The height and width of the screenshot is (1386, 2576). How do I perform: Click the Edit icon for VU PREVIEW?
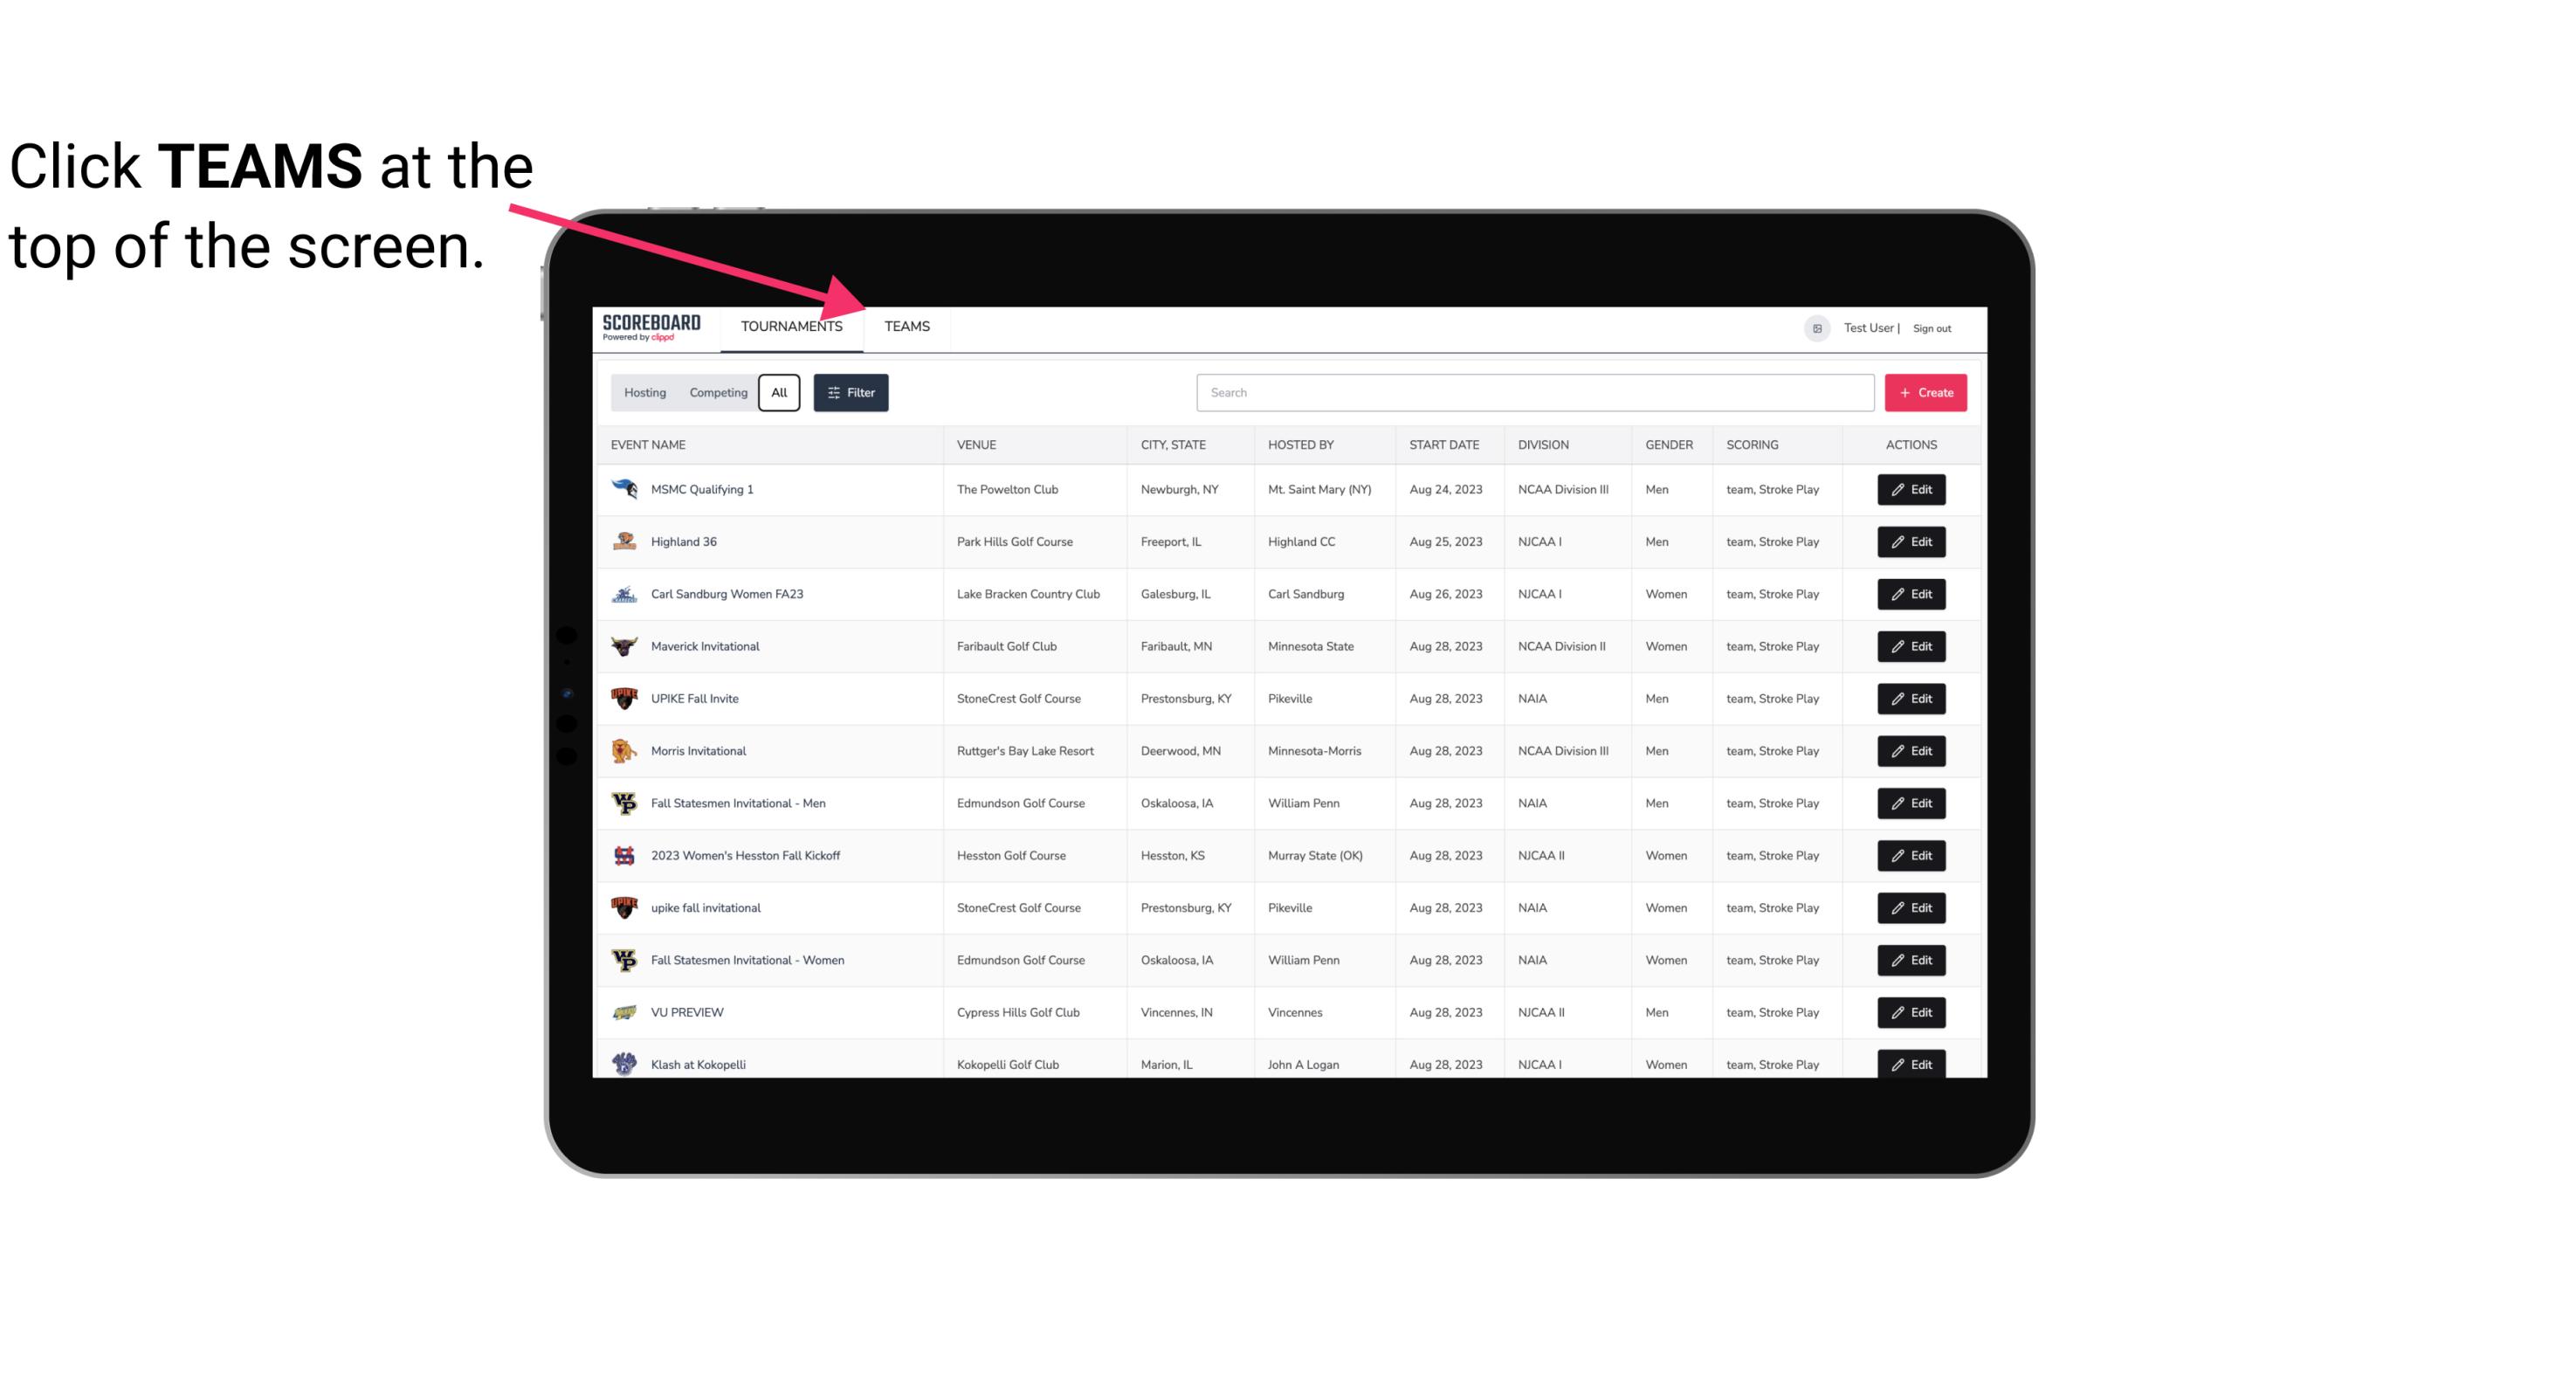pyautogui.click(x=1912, y=1012)
